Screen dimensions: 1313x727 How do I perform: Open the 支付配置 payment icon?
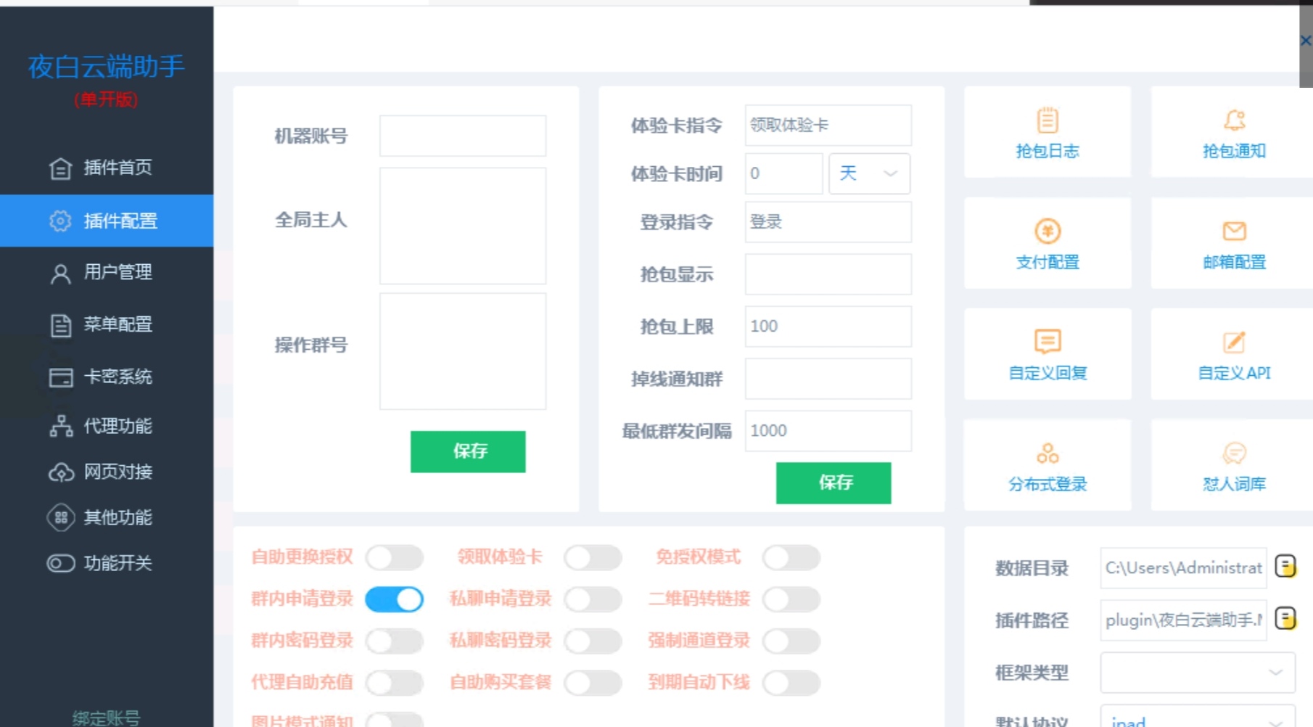tap(1047, 231)
